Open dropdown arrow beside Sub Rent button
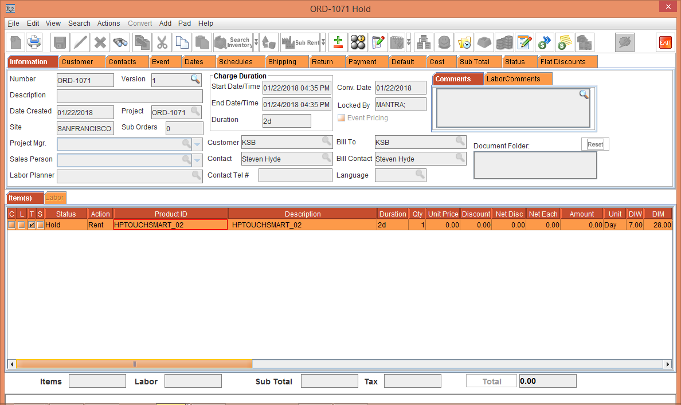 [323, 42]
